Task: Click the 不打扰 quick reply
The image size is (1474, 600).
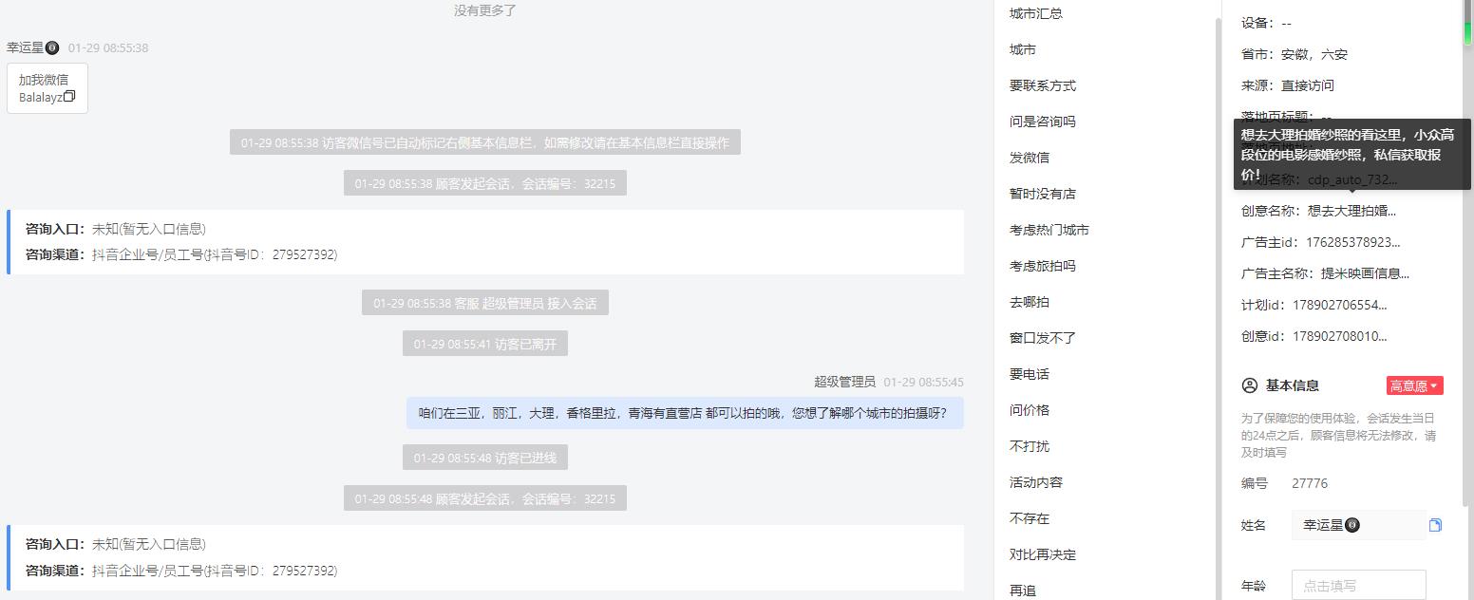Action: coord(1029,446)
